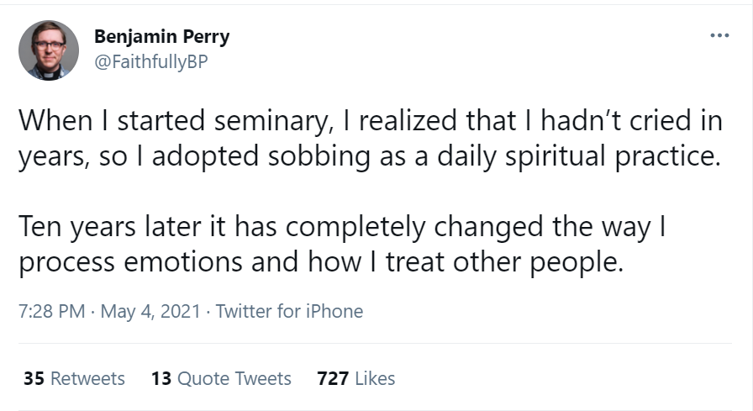Open the Benjamin Perry display name link

tap(161, 37)
